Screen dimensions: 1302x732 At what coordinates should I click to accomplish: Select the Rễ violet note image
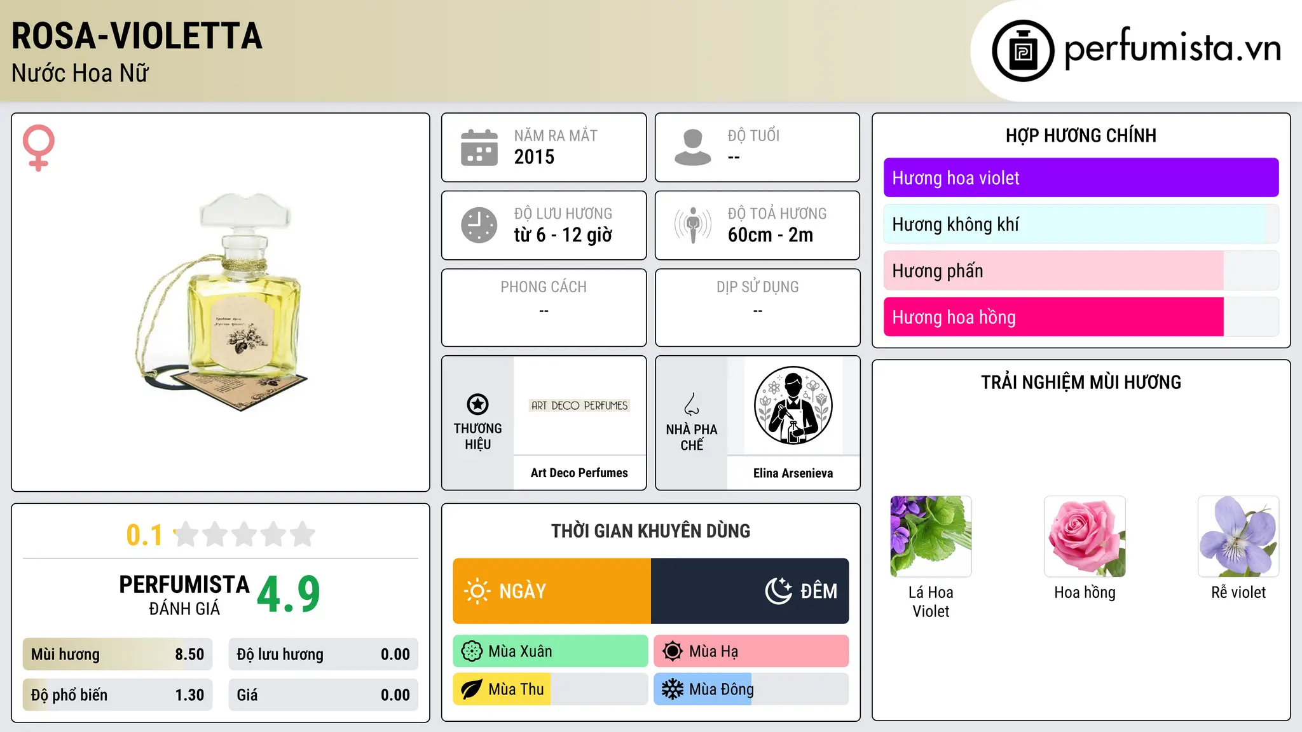1238,536
